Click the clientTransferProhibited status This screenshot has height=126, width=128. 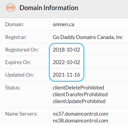(80, 95)
